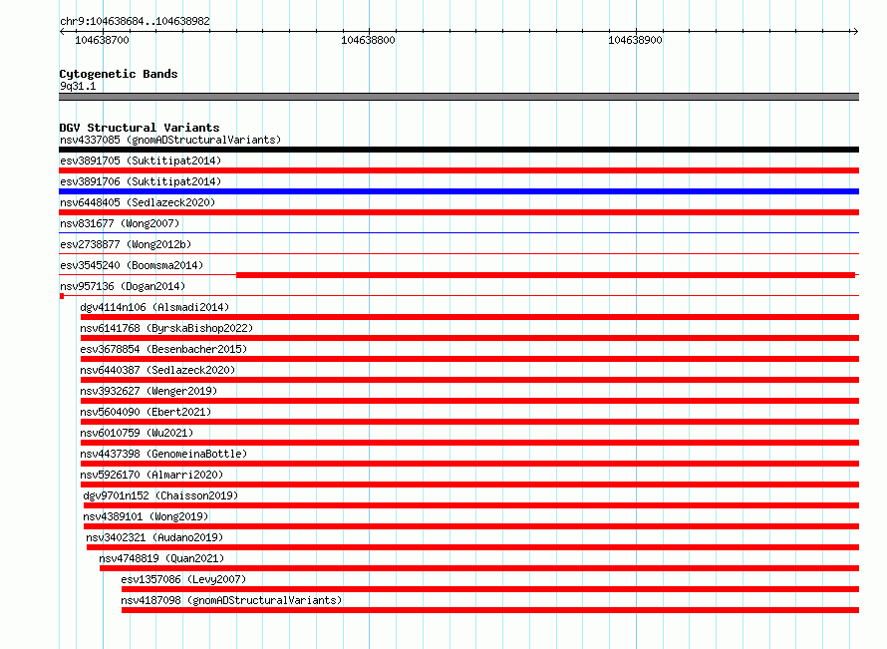Click the thick red bar of esv3545240

[545, 275]
